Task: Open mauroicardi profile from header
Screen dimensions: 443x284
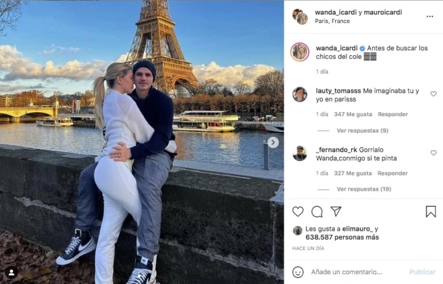Action: click(382, 12)
